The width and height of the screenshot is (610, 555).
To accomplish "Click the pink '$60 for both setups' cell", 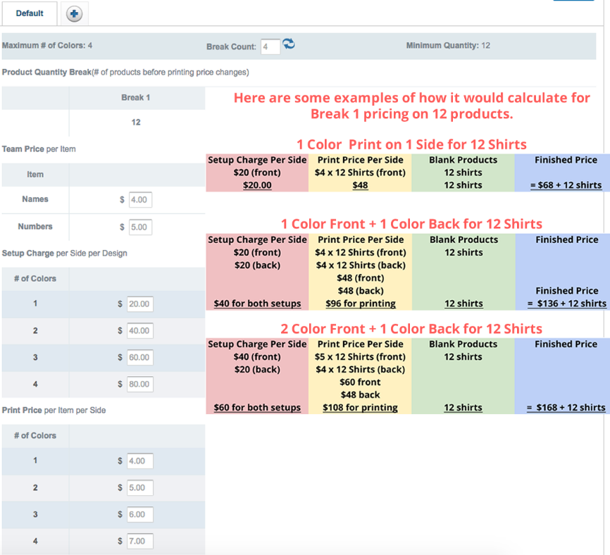I will (257, 408).
